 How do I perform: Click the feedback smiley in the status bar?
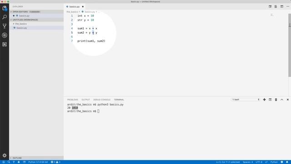[x=282, y=162]
